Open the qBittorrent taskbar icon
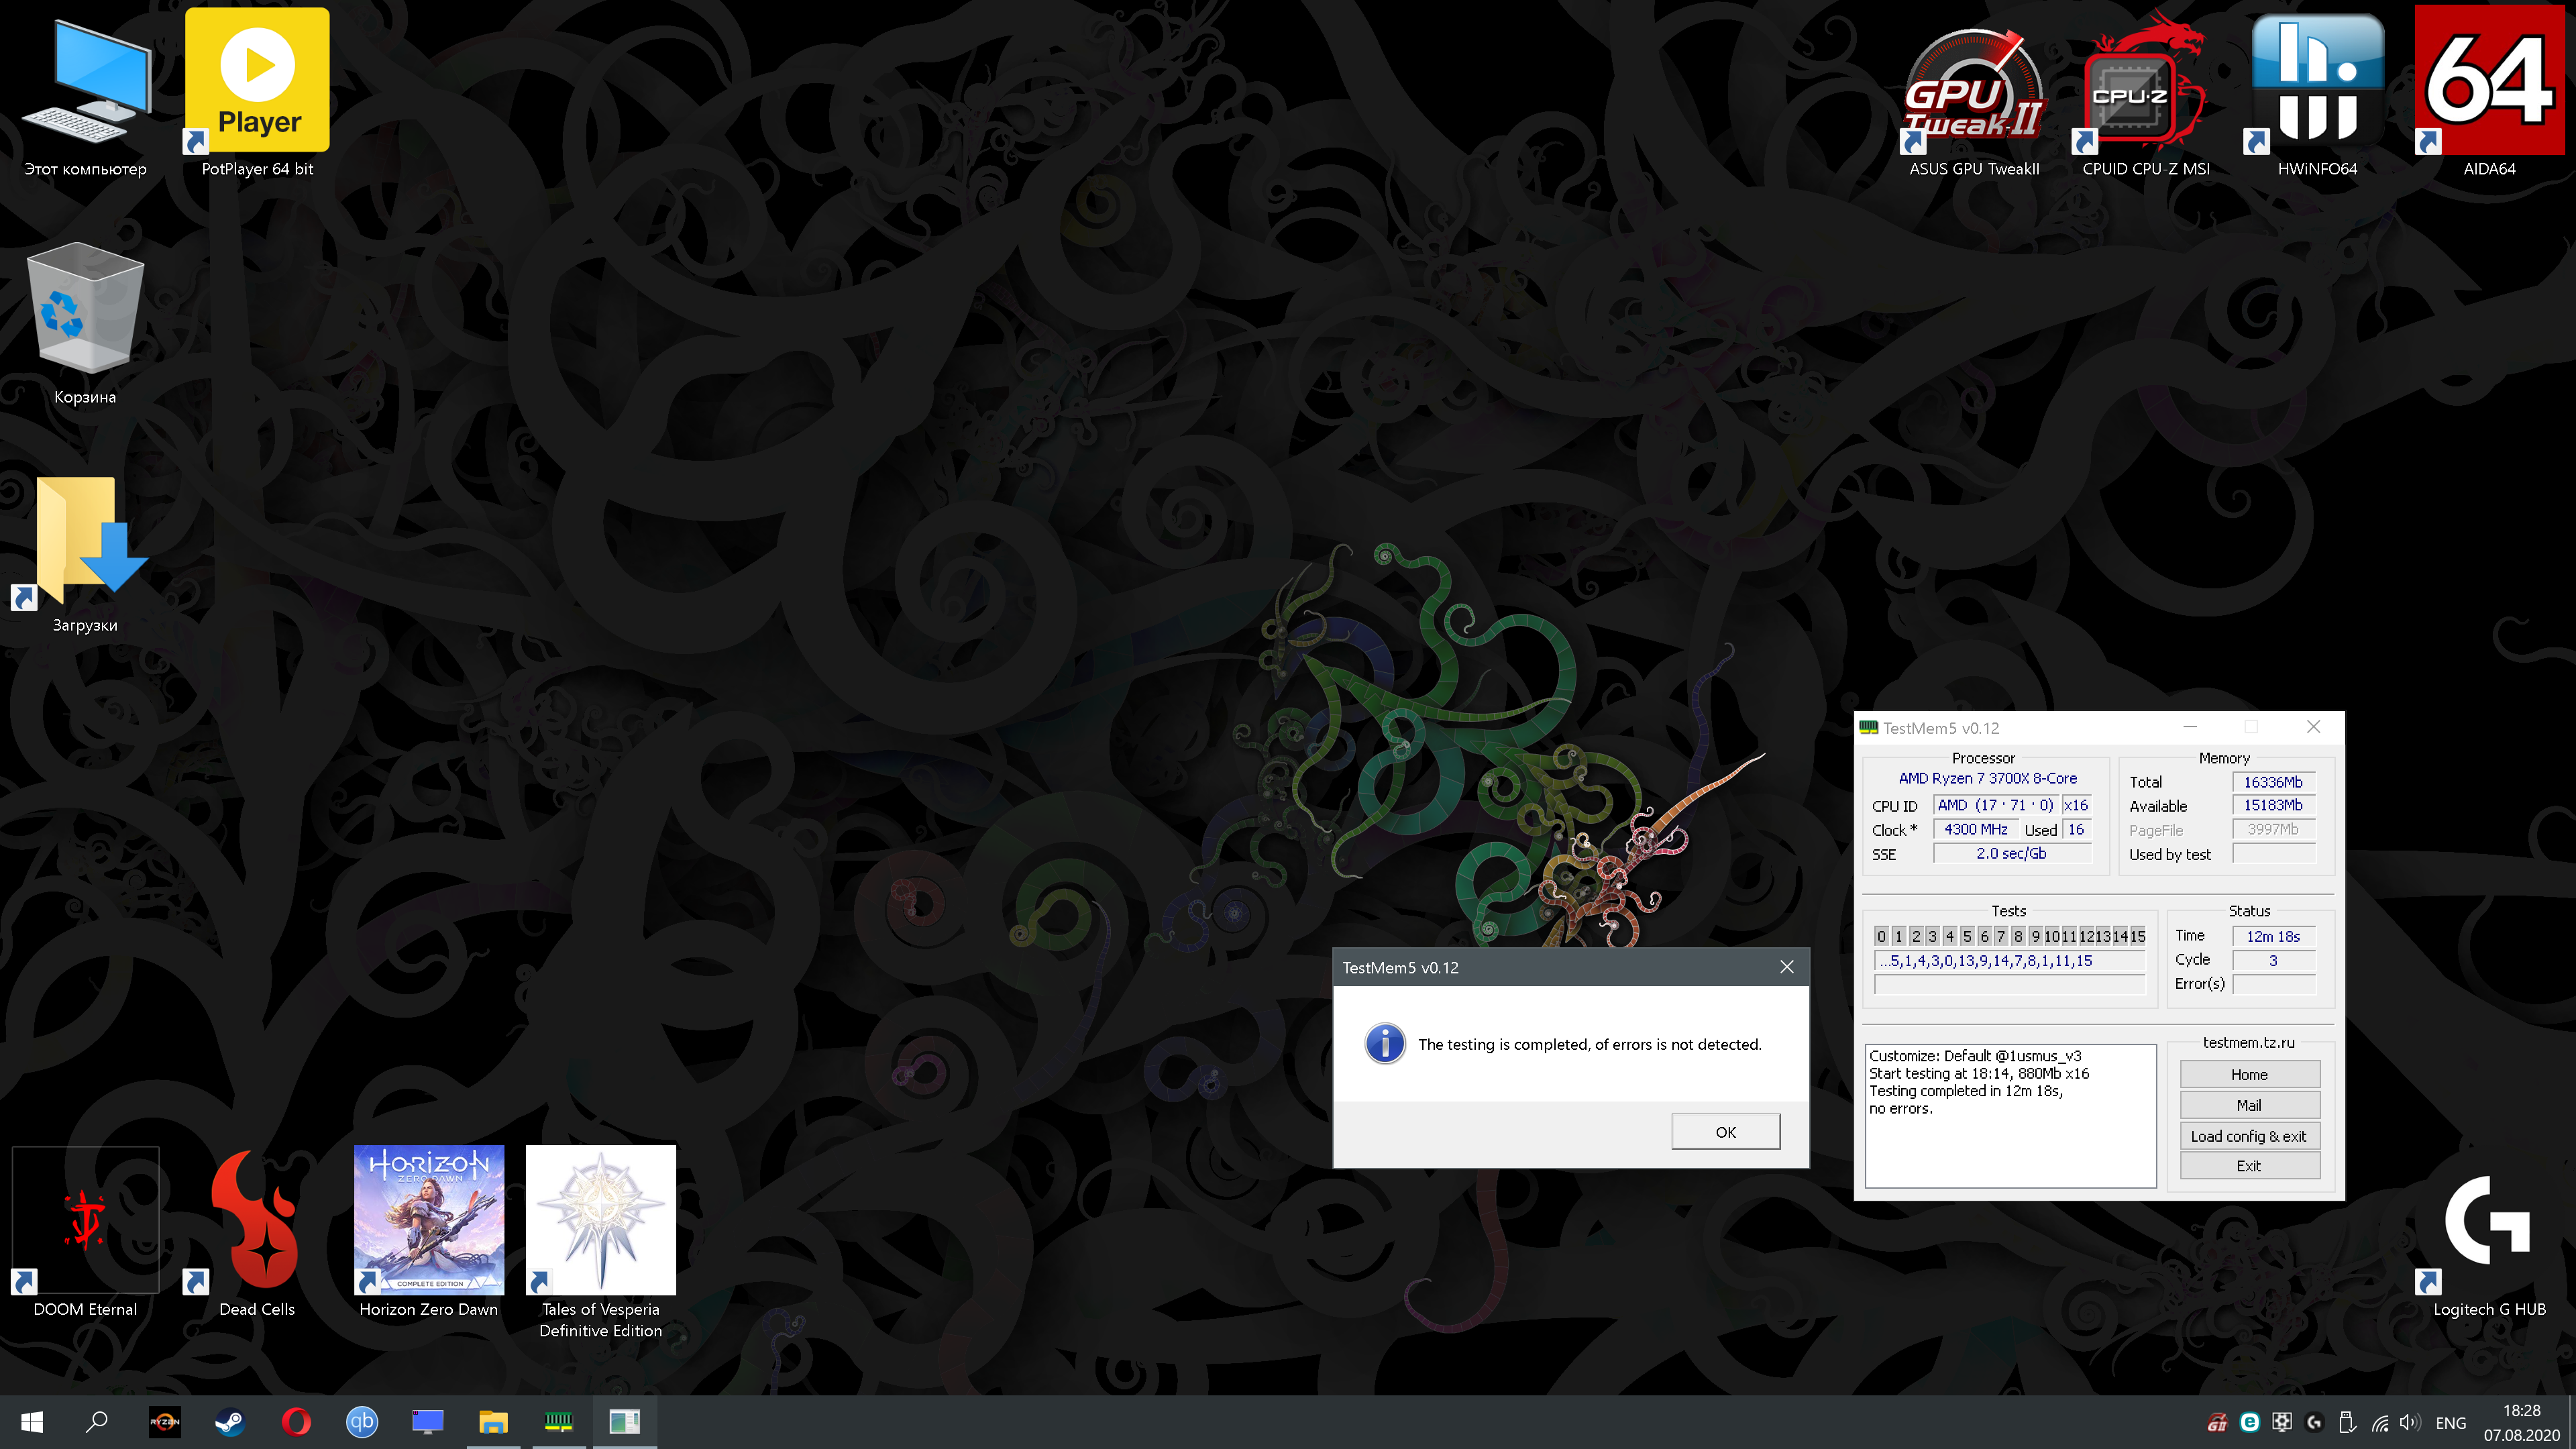Screen dimensions: 2576x1449 [x=362, y=1422]
